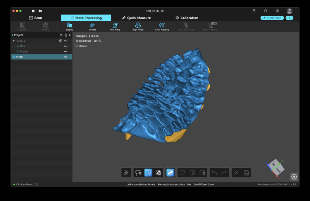The width and height of the screenshot is (310, 201).
Task: Collapse the Scan_2 tree node
Action: [x=14, y=41]
